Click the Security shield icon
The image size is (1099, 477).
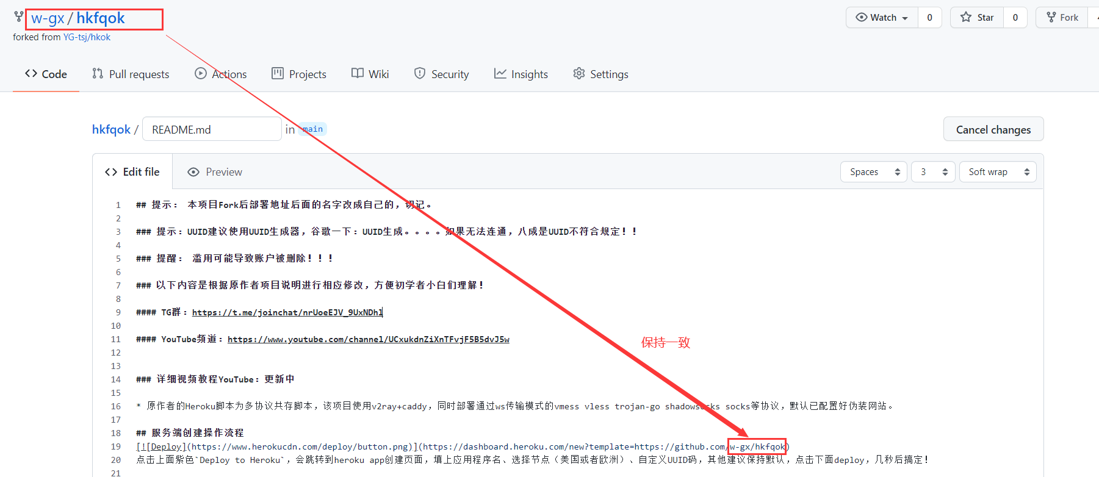pyautogui.click(x=420, y=73)
